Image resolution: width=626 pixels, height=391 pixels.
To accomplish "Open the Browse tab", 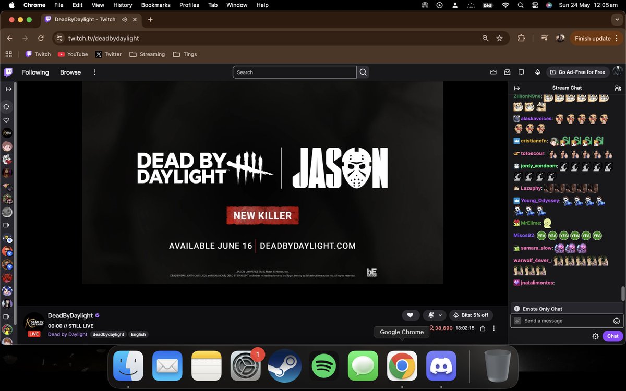I will coord(70,72).
